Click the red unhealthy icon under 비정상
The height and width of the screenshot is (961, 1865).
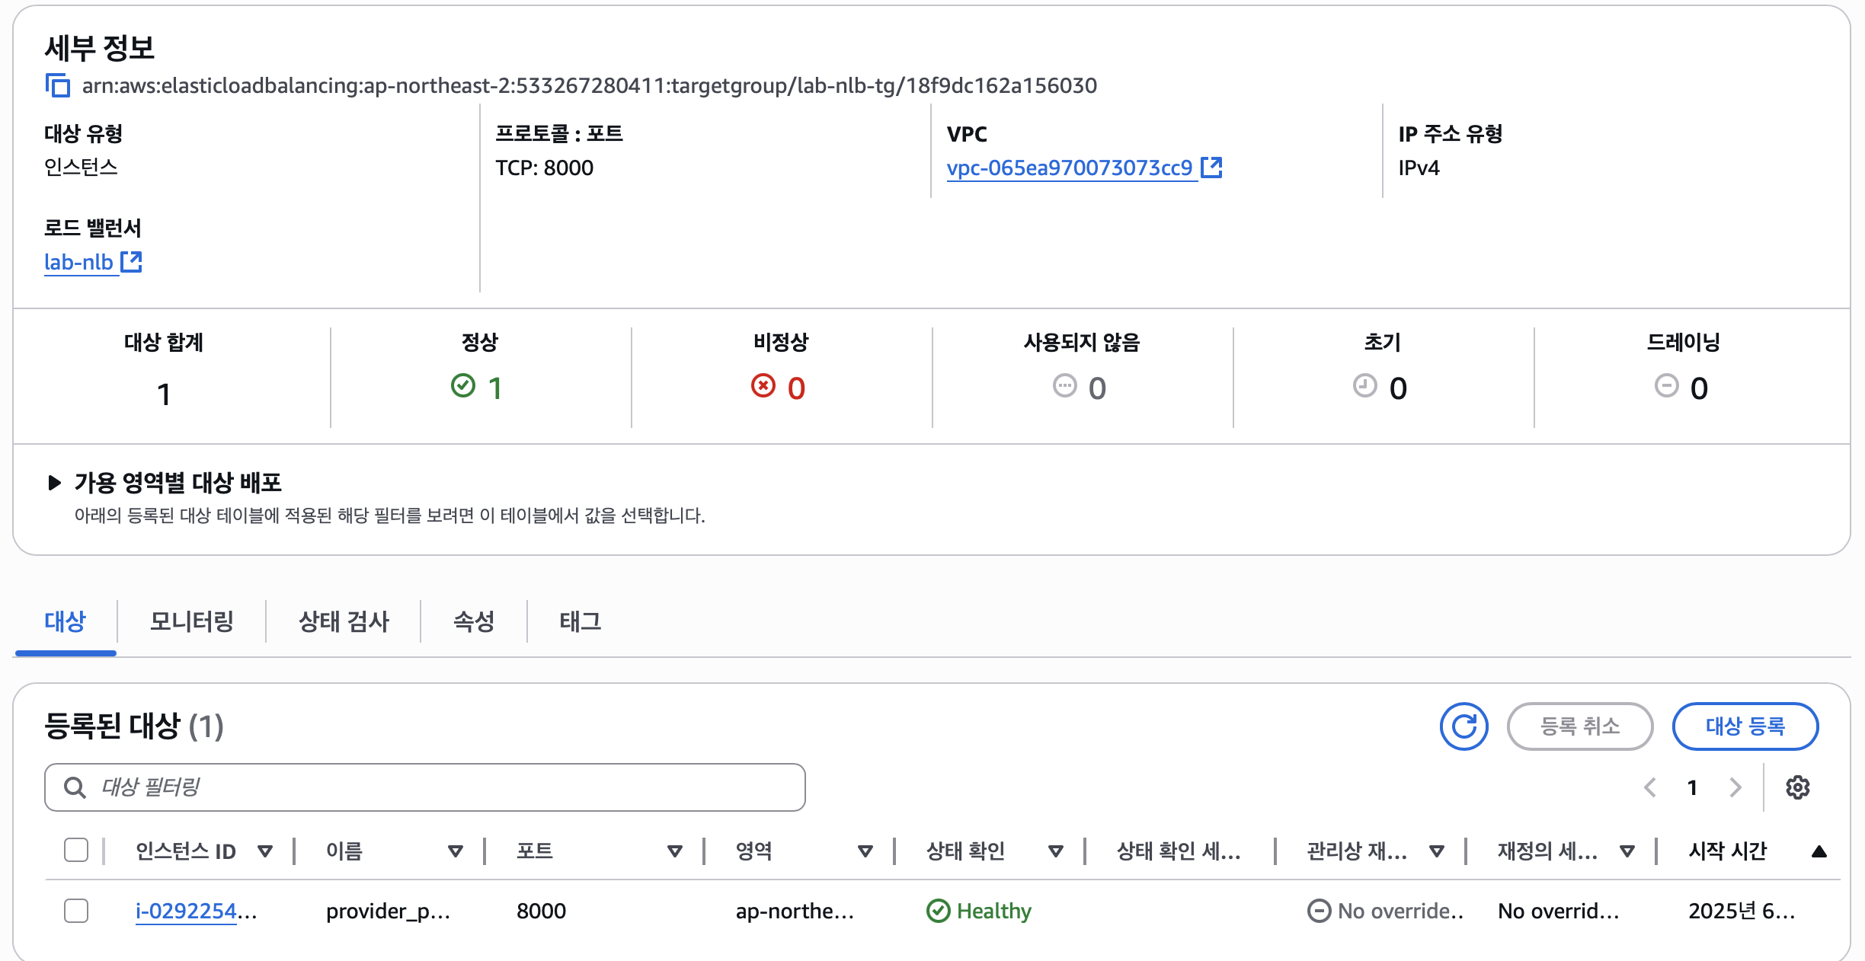763,386
